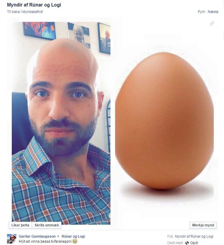Open Garðar Gunnlaugsson's profile name link
224x245 pixels.
(x=37, y=236)
